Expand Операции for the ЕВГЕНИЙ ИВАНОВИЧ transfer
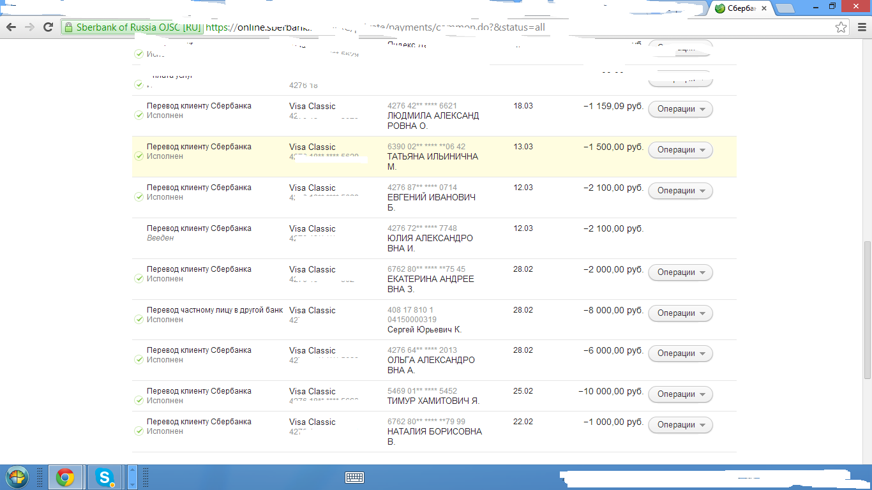This screenshot has width=872, height=490. (x=680, y=191)
